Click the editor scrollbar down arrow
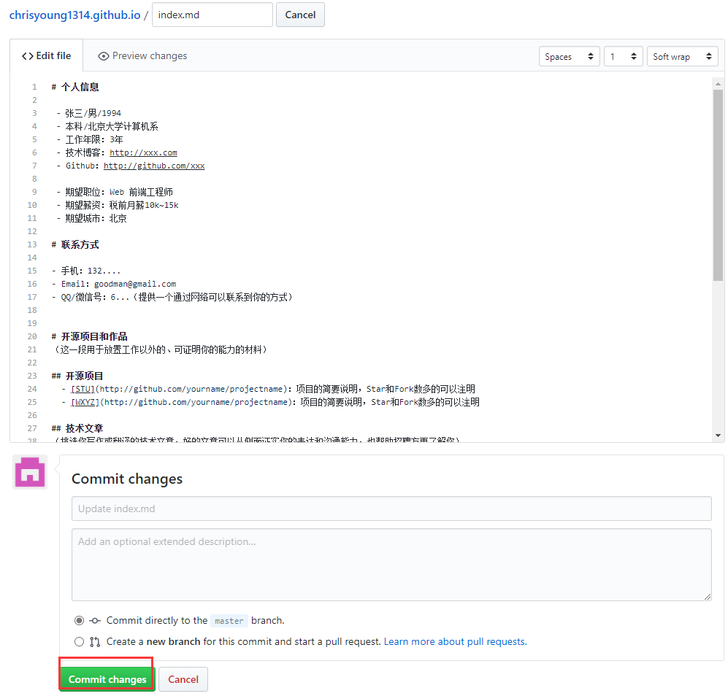728x696 pixels. point(719,436)
